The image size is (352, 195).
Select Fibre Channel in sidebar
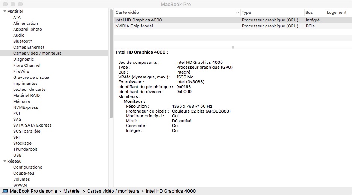click(27, 65)
